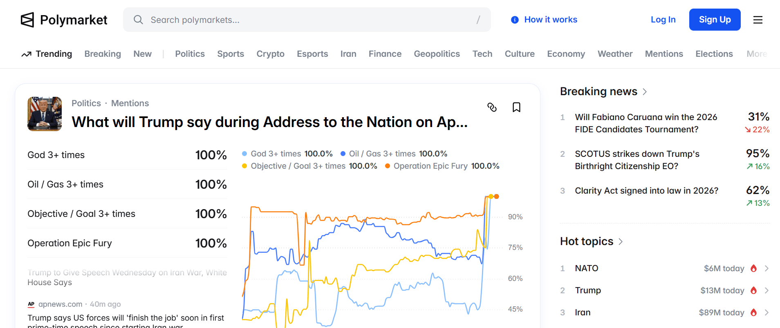780x328 pixels.
Task: Open the Trump Address market thumbnail
Action: 45,114
